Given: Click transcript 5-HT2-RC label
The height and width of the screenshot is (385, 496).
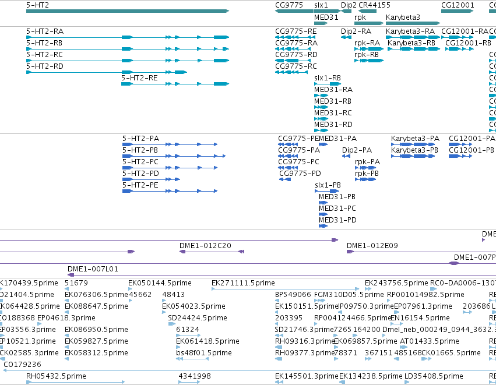Looking at the screenshot, I should pyautogui.click(x=45, y=55).
